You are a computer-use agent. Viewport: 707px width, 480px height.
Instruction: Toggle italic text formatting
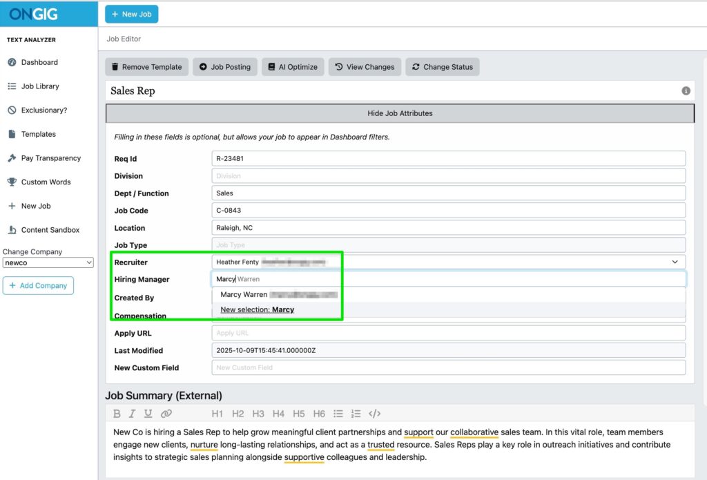pos(132,414)
